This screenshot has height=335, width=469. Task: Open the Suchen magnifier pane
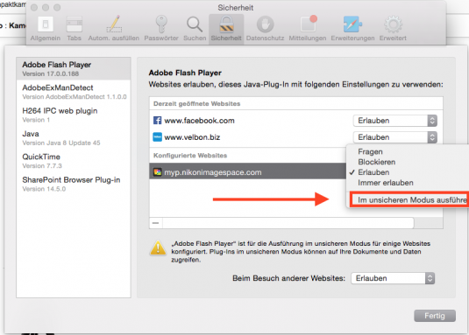[x=195, y=29]
